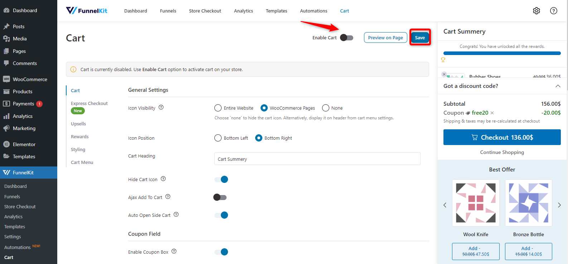Remove Rubber Shoes item with x icon
The image size is (568, 264).
point(444,74)
